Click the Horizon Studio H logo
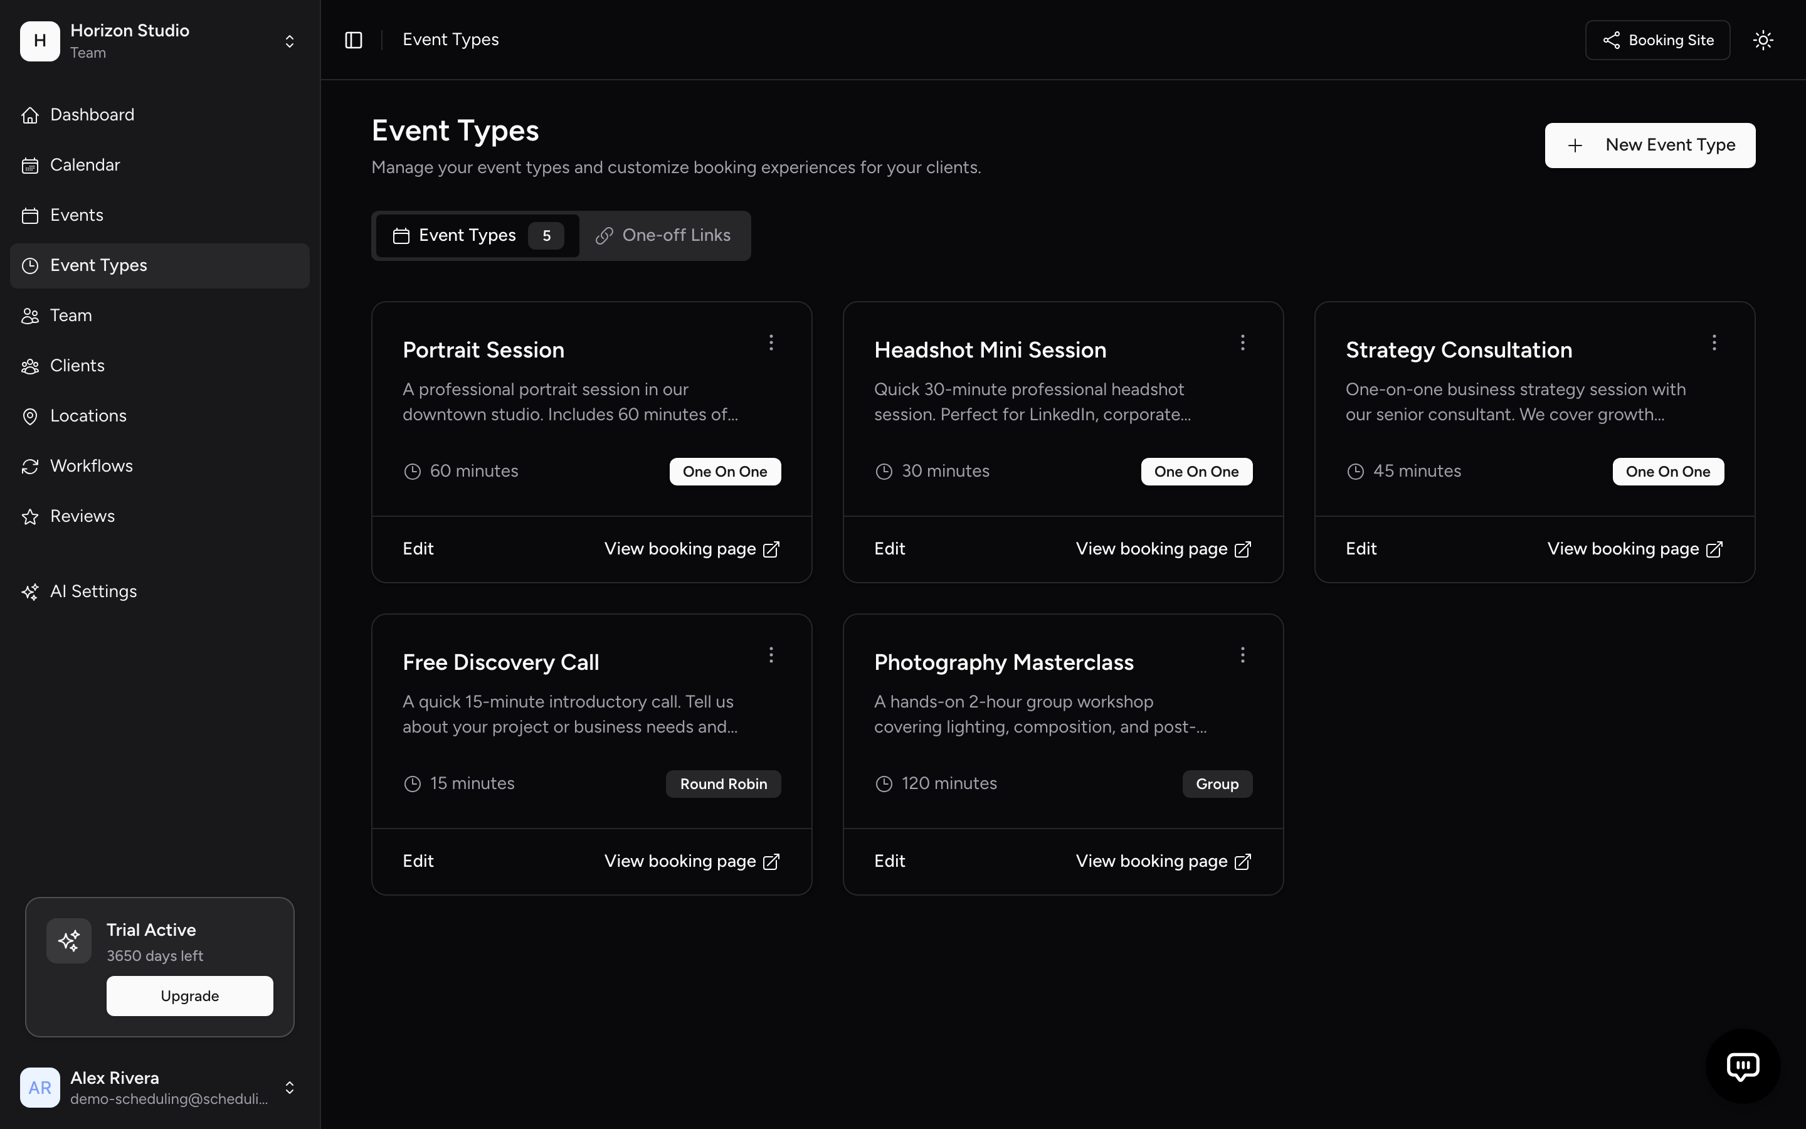The image size is (1806, 1129). pos(40,40)
